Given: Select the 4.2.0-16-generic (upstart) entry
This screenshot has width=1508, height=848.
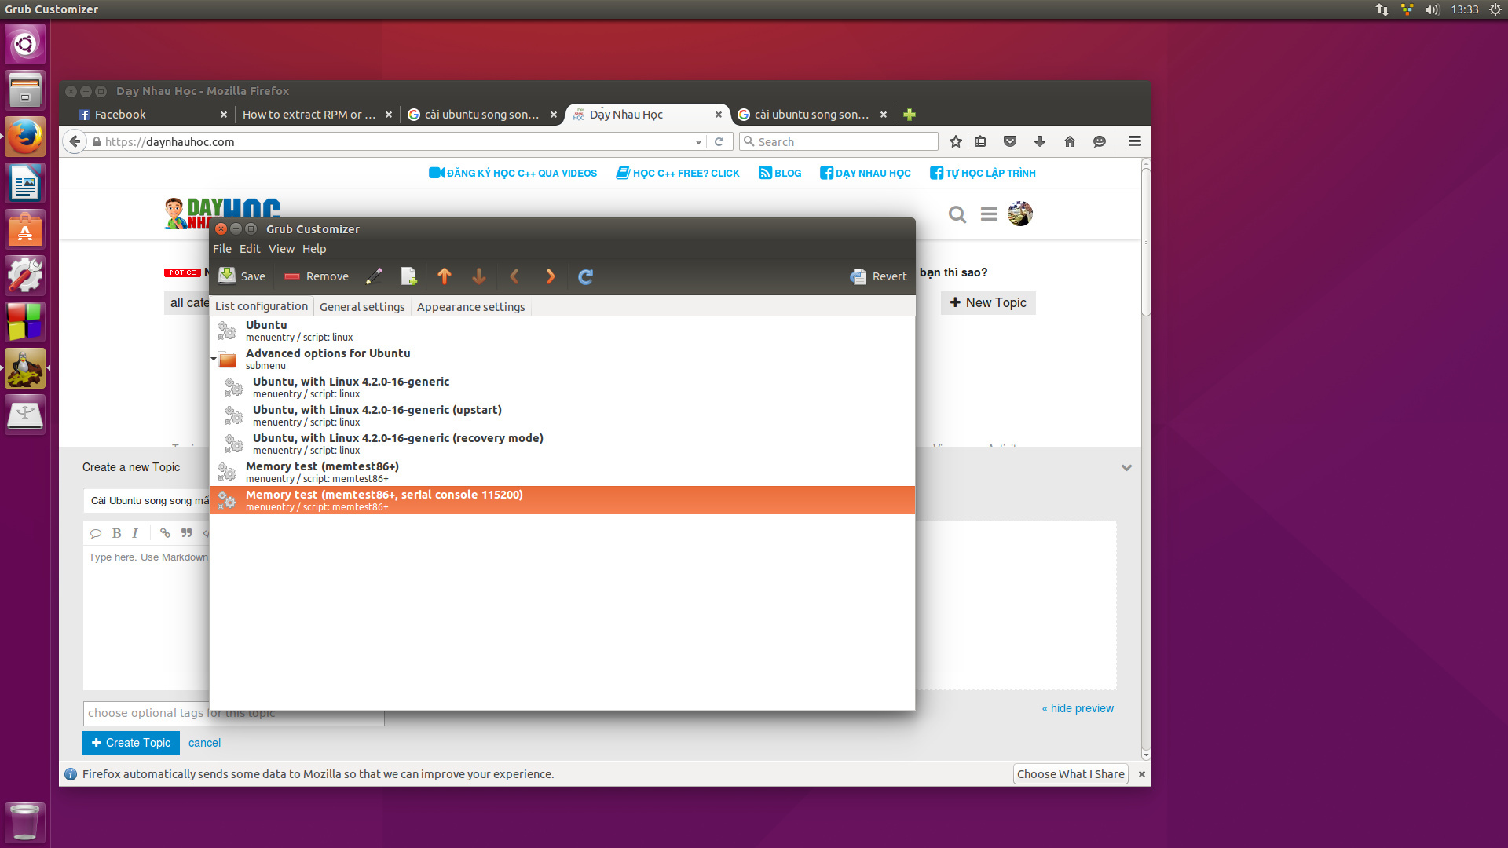Looking at the screenshot, I should click(562, 415).
